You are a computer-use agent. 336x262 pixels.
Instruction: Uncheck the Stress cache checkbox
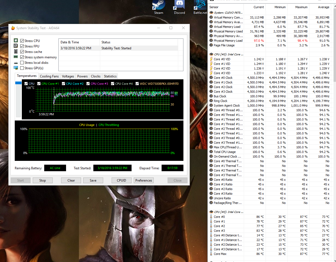[22, 52]
